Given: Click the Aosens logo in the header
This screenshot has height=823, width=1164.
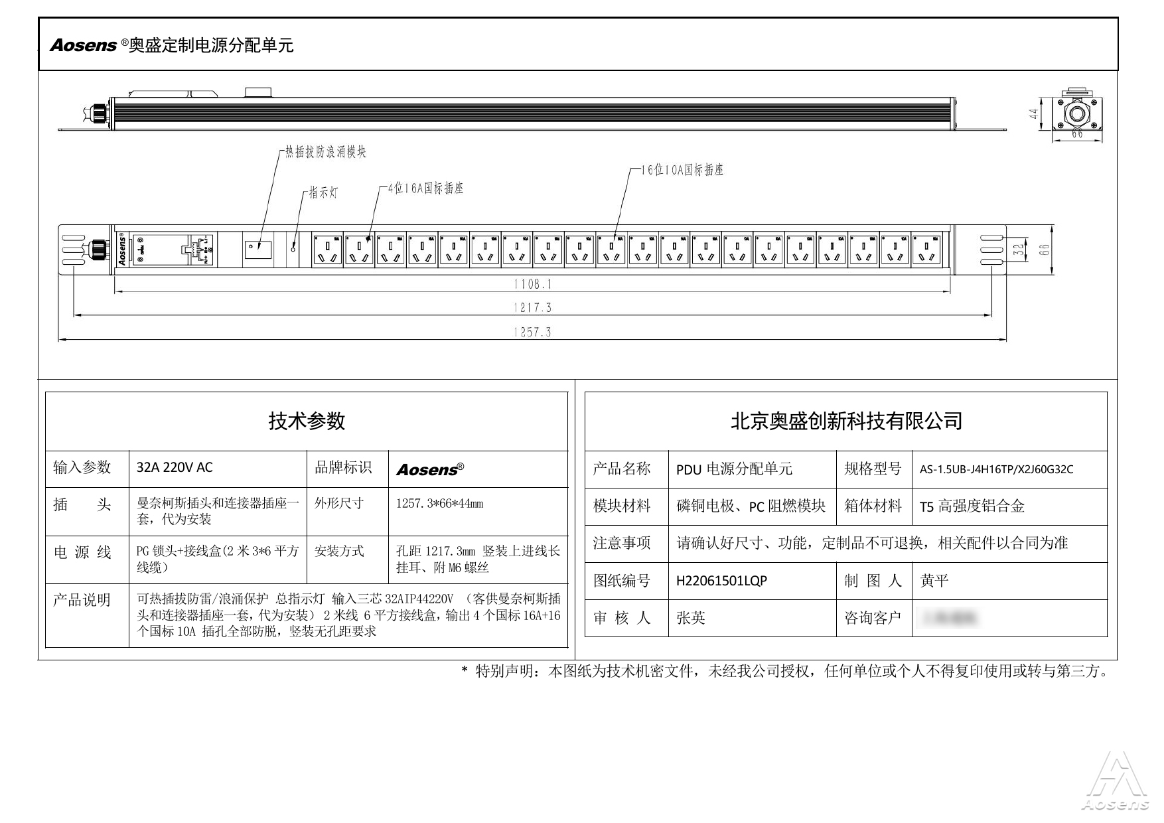Looking at the screenshot, I should [83, 45].
